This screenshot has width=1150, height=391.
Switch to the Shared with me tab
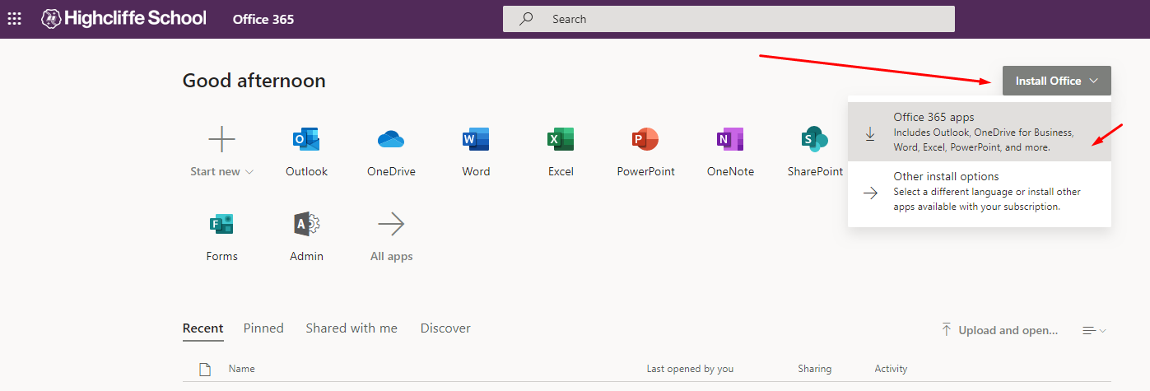tap(352, 328)
